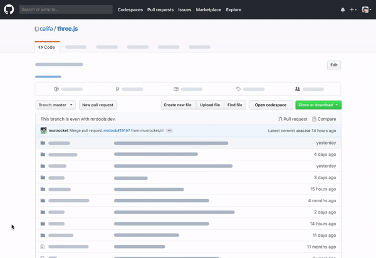Click the tag icon in stats bar
This screenshot has height=258, width=376.
[x=239, y=89]
